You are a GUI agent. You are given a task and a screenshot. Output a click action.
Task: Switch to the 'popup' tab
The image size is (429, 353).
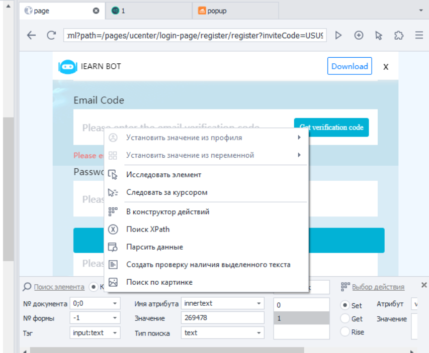(x=235, y=11)
